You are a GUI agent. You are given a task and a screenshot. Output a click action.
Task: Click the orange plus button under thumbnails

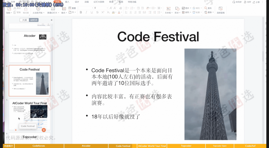click(44, 130)
